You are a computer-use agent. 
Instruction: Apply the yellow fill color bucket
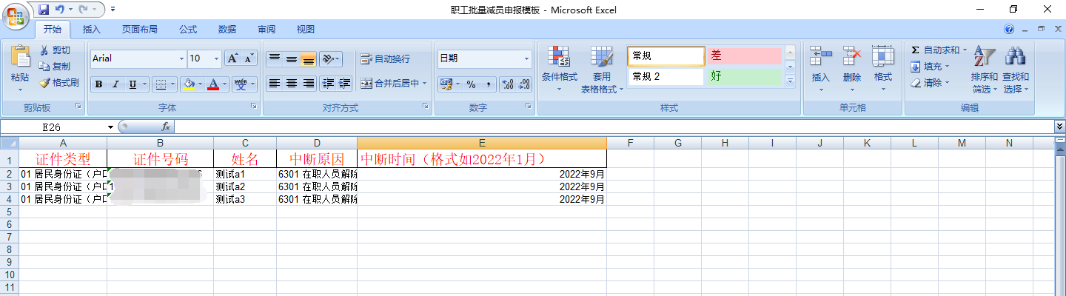[x=189, y=84]
